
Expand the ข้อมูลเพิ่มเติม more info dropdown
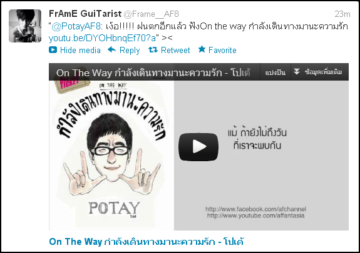[320, 72]
